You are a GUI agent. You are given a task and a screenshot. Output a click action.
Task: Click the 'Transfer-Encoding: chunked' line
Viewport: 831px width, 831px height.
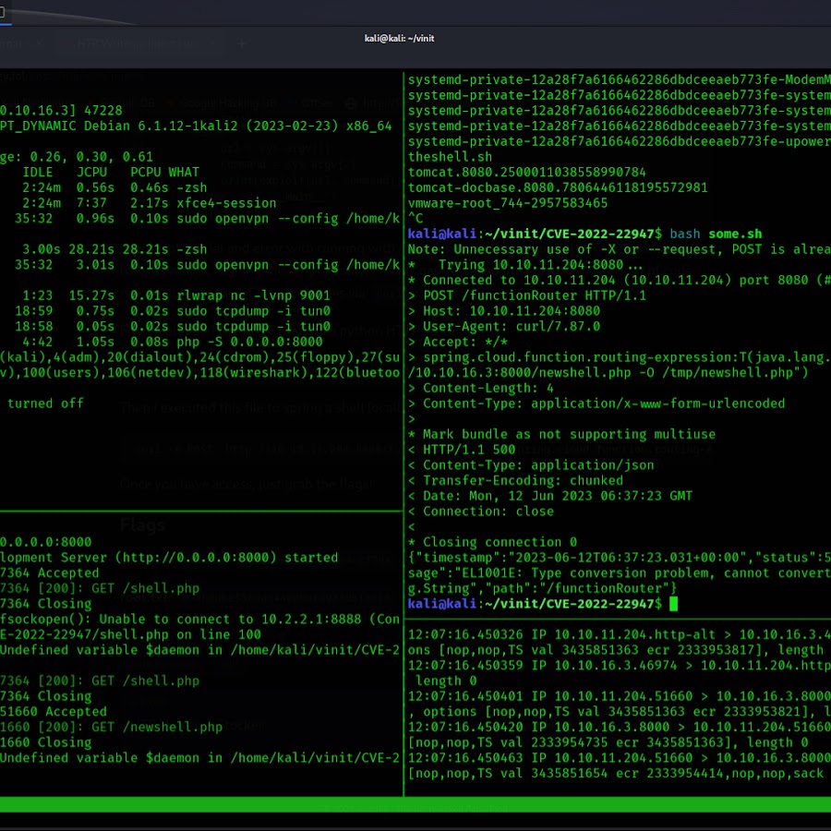(515, 480)
